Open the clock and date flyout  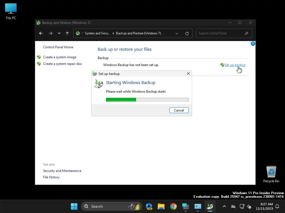coord(264,206)
